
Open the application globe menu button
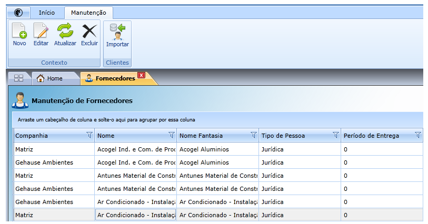click(x=18, y=13)
